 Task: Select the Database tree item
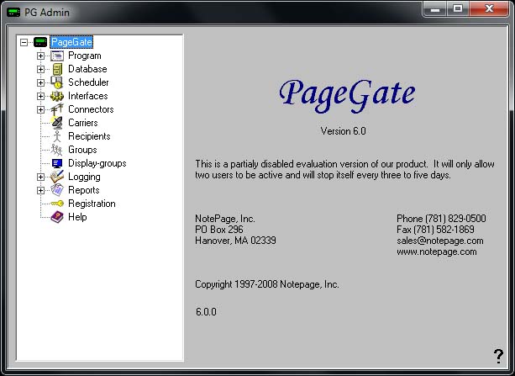point(87,69)
